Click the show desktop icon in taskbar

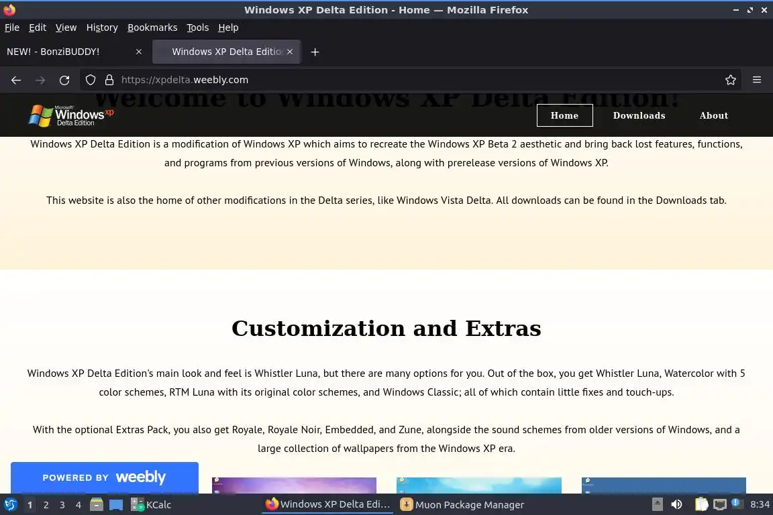[x=116, y=505]
